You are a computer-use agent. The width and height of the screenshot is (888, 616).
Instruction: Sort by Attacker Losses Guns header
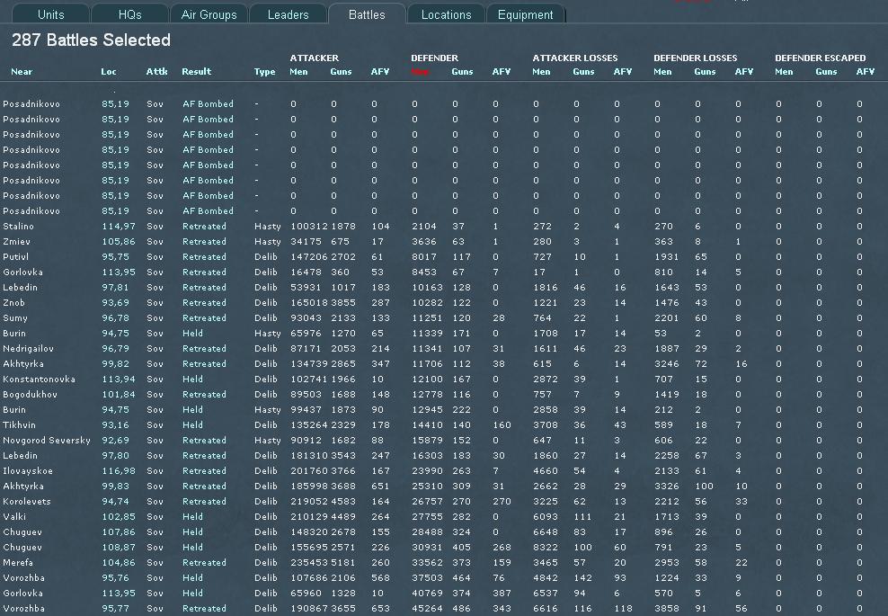click(583, 71)
